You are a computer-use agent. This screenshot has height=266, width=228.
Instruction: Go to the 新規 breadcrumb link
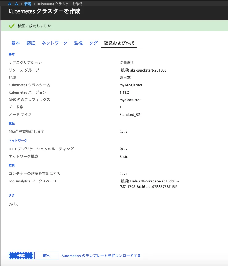(x=28, y=4)
